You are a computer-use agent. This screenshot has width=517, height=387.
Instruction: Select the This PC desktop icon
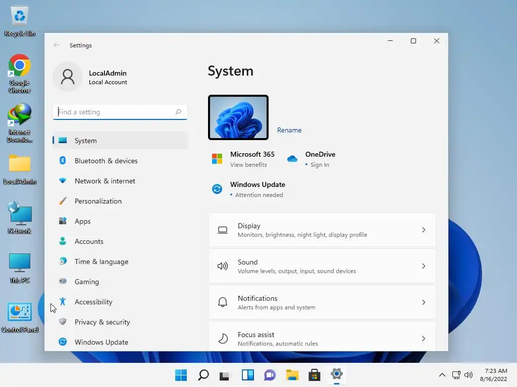(x=20, y=268)
